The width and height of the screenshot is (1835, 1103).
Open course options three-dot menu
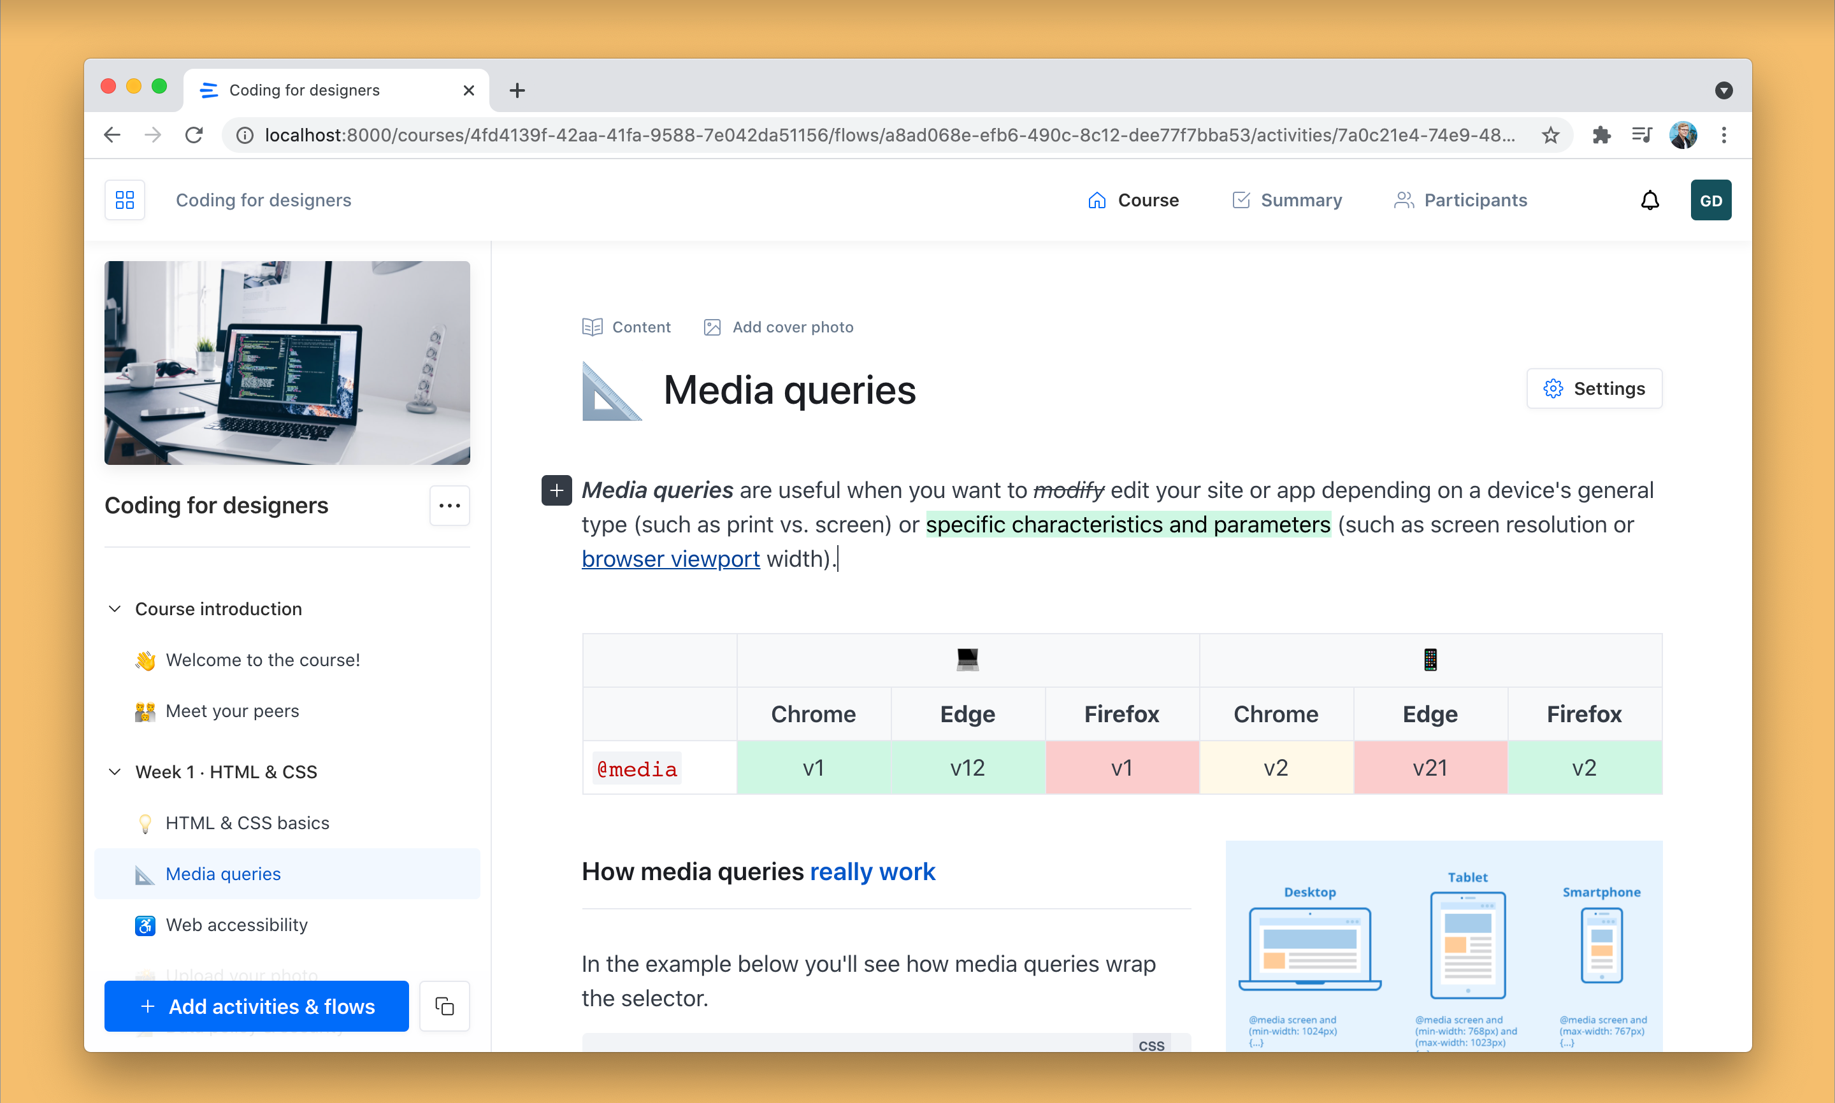[450, 506]
